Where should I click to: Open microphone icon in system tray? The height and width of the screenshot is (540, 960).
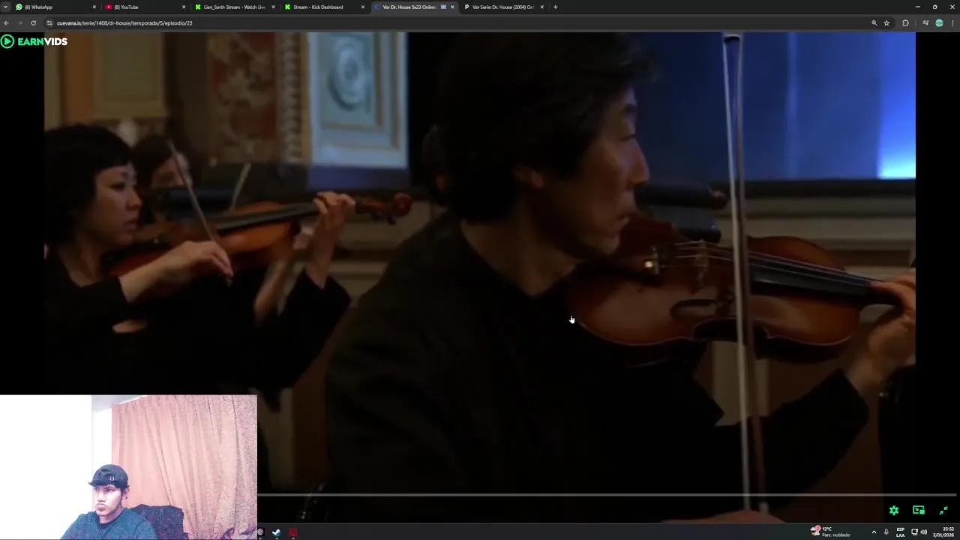pos(886,532)
